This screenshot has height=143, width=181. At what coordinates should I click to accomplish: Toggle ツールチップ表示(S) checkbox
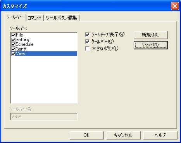pyautogui.click(x=87, y=35)
